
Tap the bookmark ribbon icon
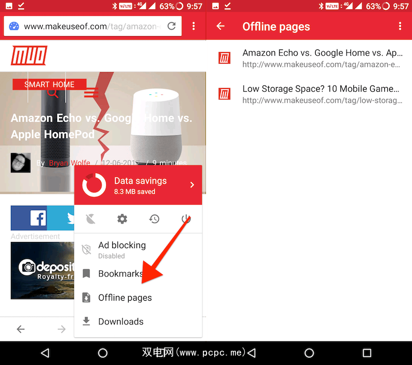[x=86, y=273]
